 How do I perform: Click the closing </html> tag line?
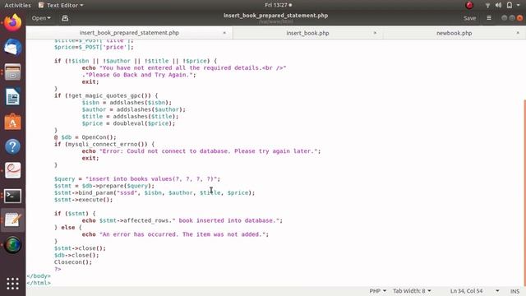click(39, 283)
